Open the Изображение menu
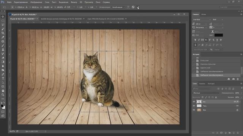 (36, 2)
